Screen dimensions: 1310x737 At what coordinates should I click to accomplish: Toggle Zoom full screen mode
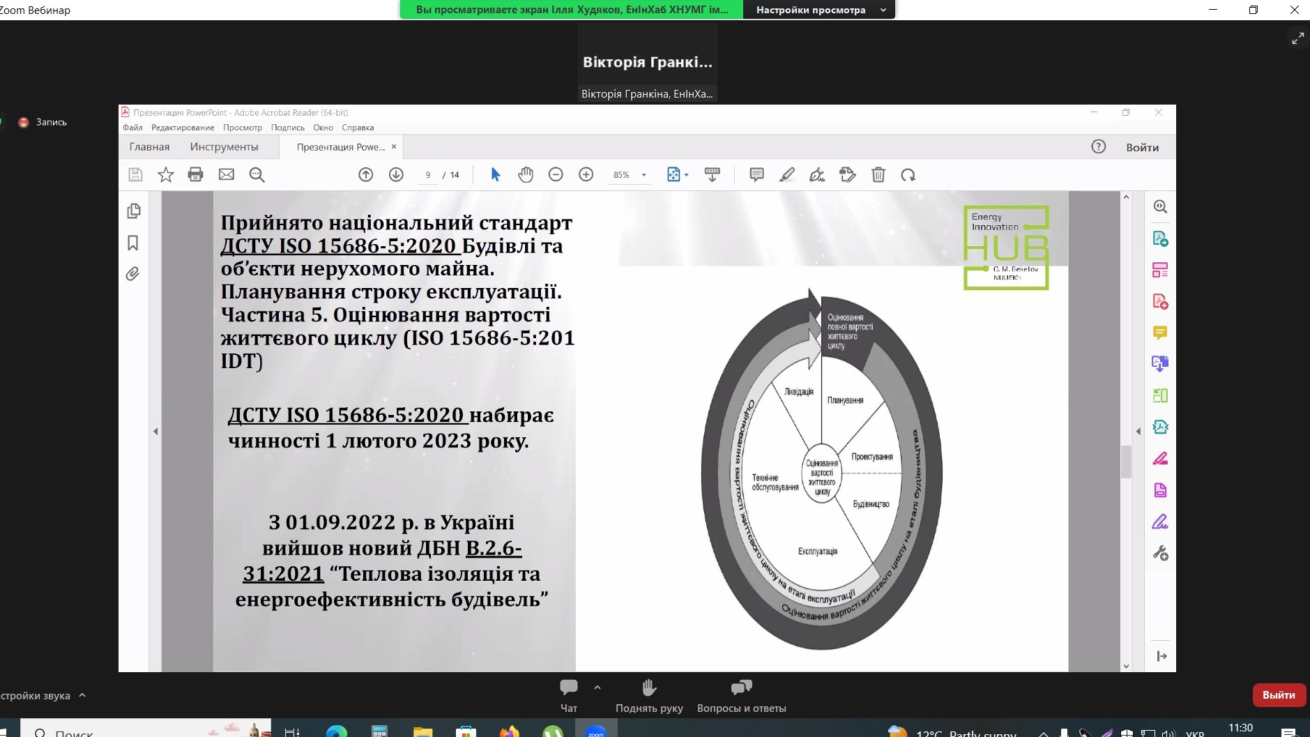click(1297, 38)
